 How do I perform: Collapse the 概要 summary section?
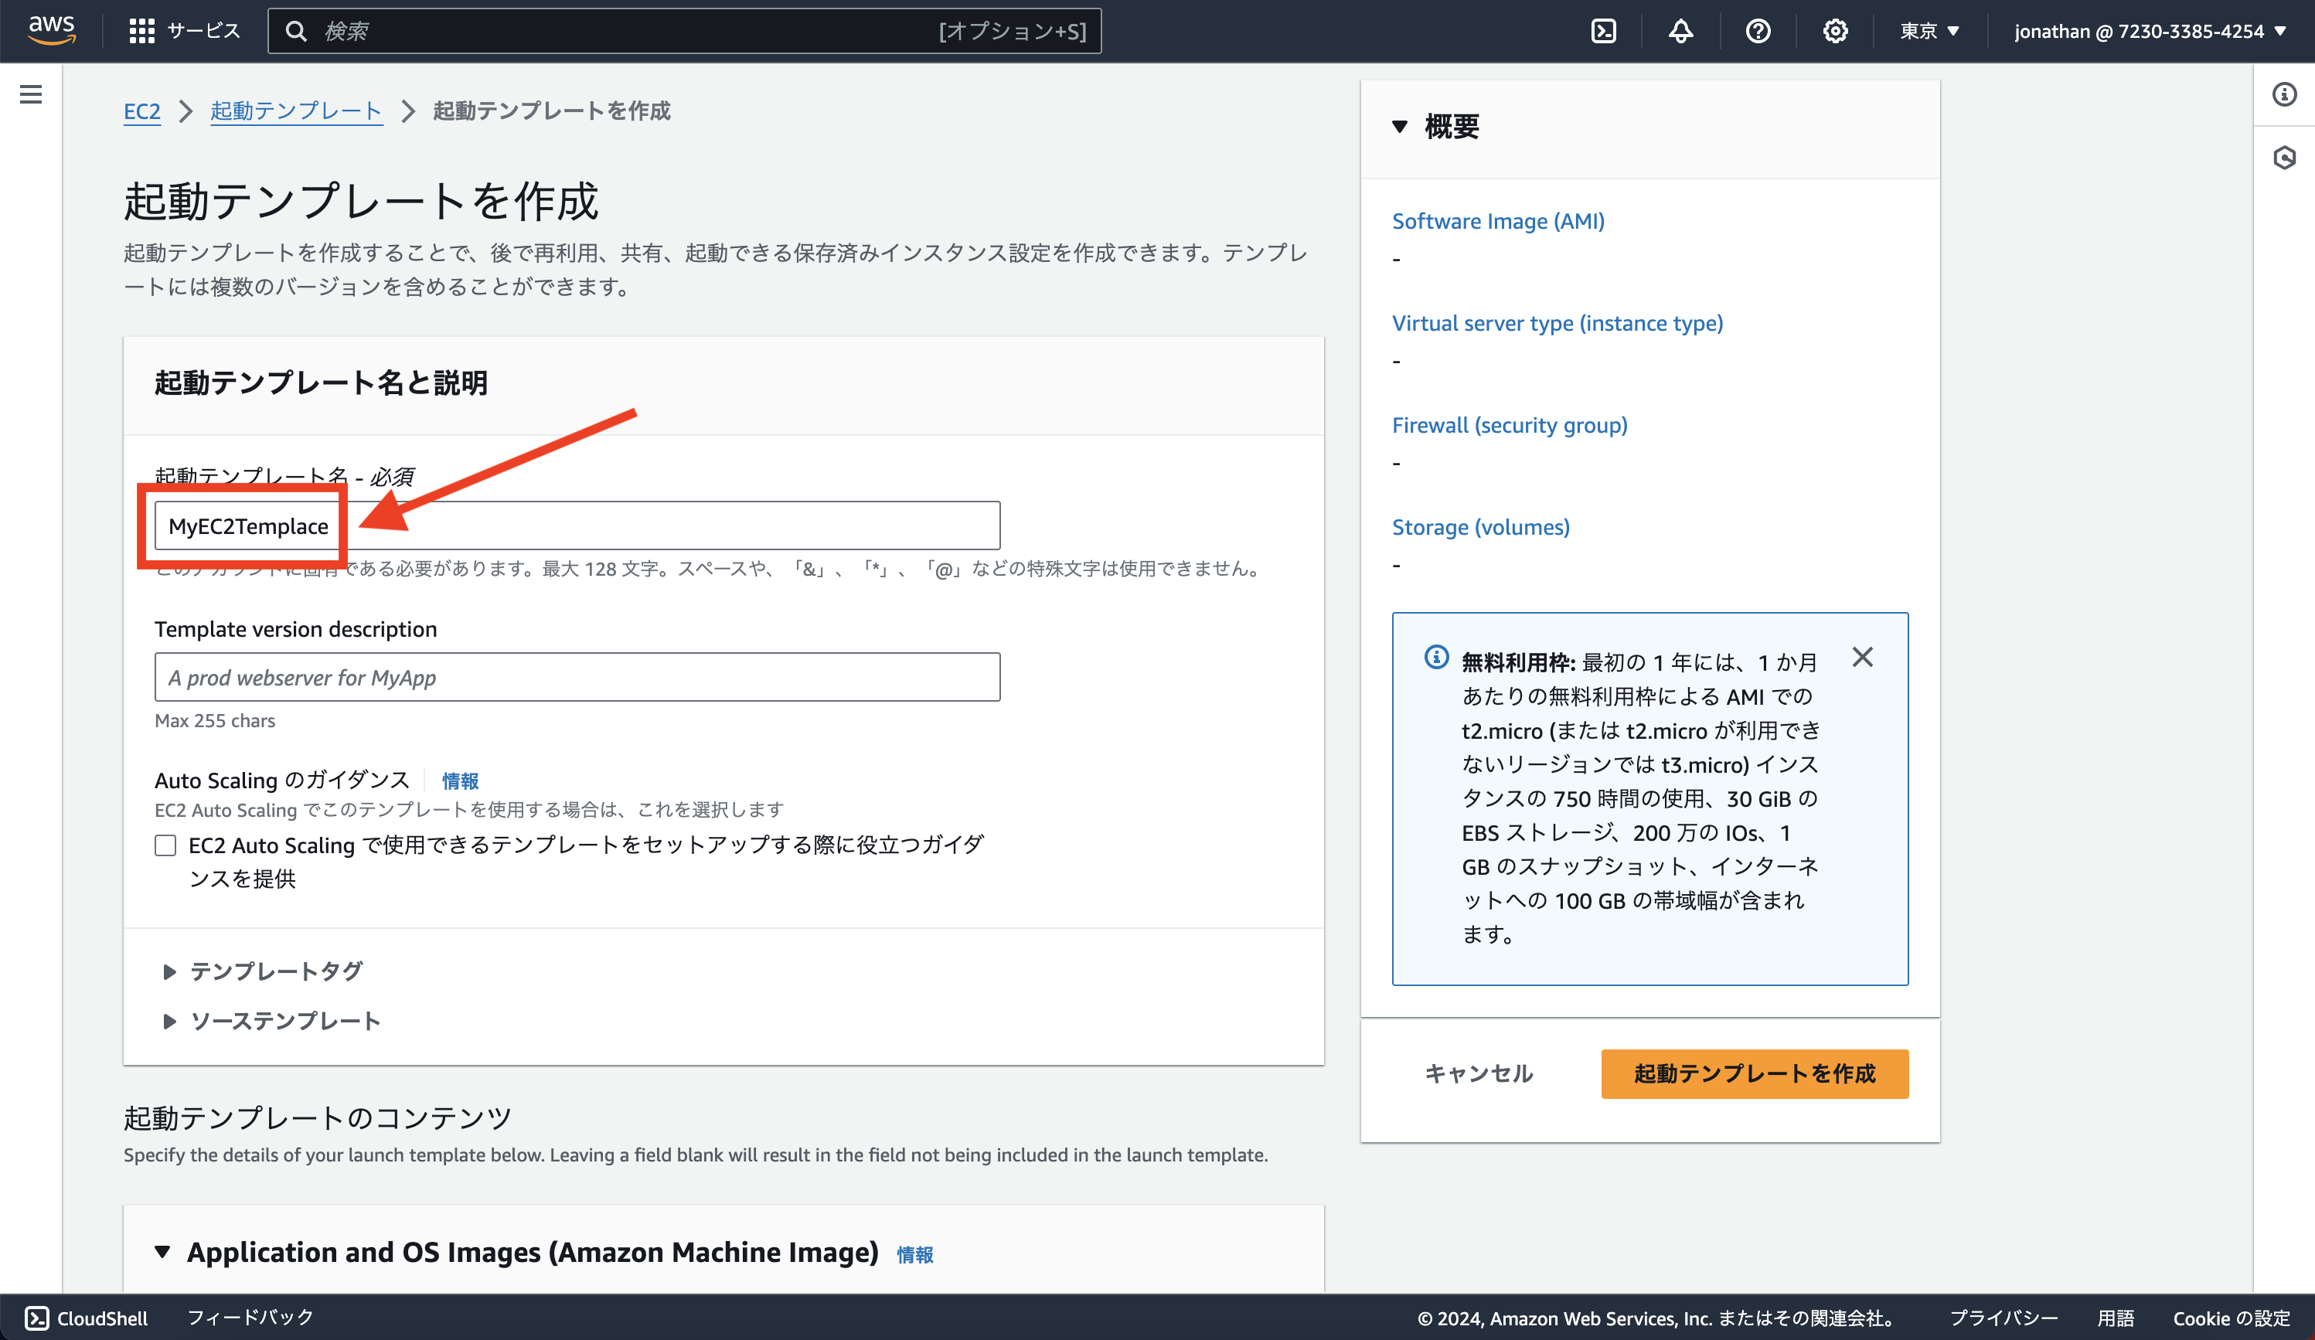pos(1400,126)
